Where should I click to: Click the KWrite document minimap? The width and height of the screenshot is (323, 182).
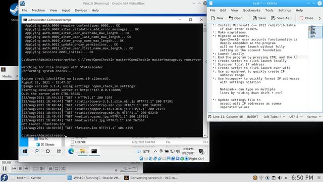coord(315,31)
